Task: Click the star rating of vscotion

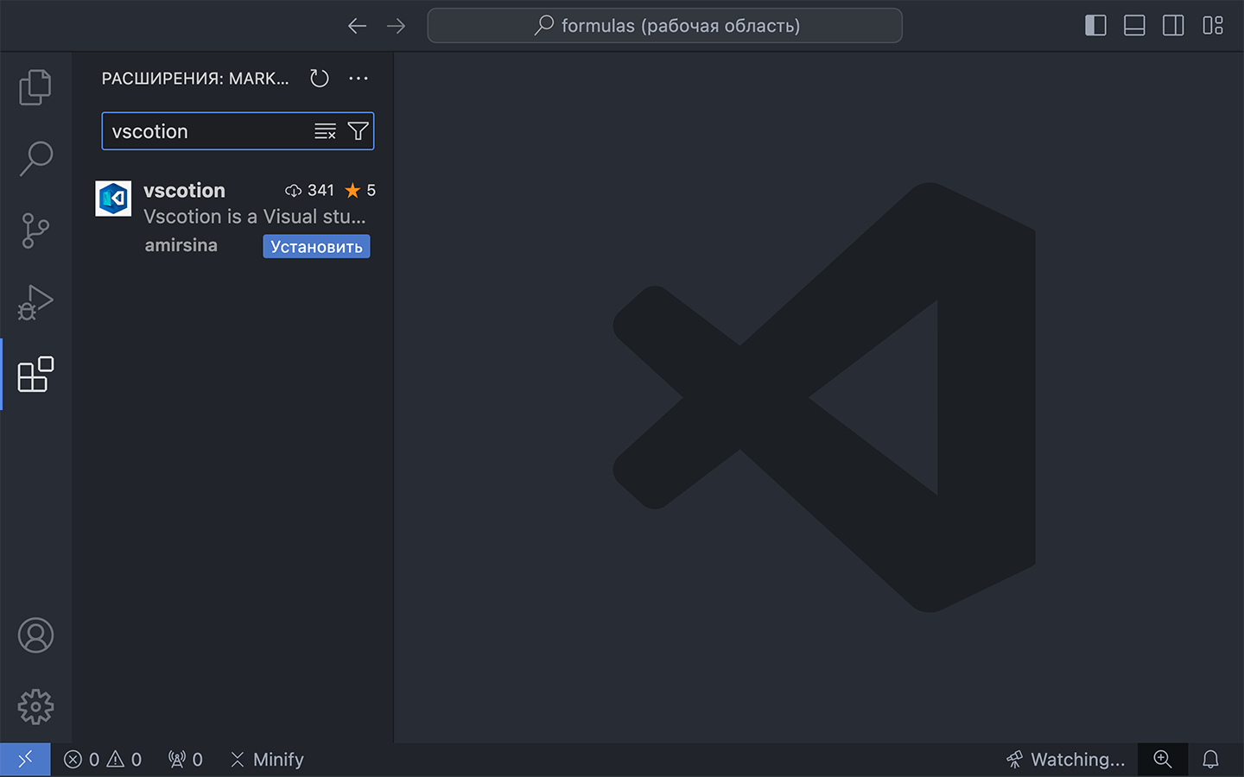Action: click(x=360, y=190)
